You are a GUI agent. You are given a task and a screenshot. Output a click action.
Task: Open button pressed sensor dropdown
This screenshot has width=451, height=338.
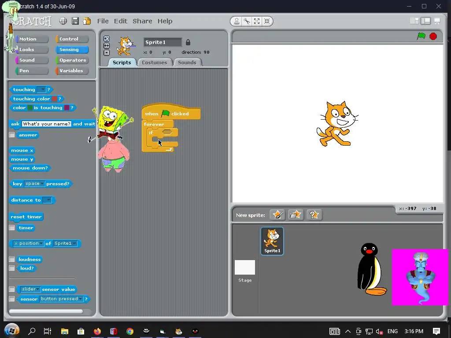pos(61,299)
